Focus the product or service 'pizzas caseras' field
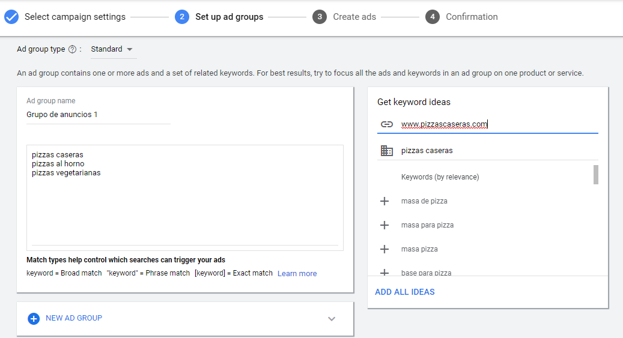623x338 pixels. coord(493,151)
